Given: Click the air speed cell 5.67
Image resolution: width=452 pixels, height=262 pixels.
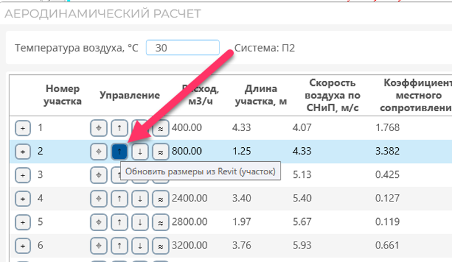Looking at the screenshot, I should pyautogui.click(x=302, y=222).
